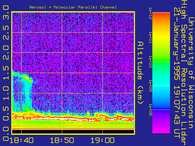Click the '2.5' altitude tick label
Image resolution: width=195 pixels, height=146 pixels.
coord(6,33)
